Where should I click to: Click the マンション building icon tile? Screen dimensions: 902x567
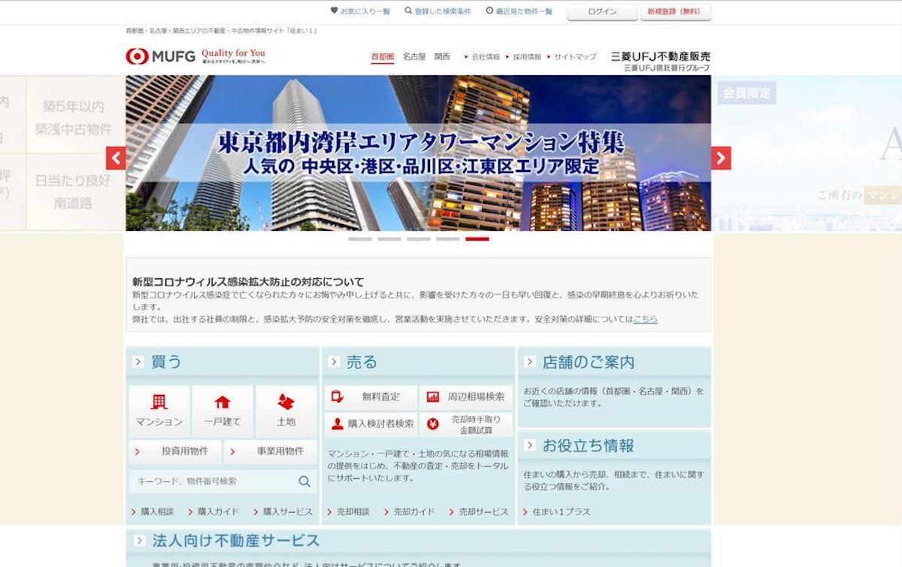(159, 411)
